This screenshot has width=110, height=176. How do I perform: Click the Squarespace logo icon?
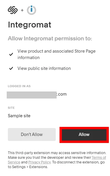coord(13,10)
